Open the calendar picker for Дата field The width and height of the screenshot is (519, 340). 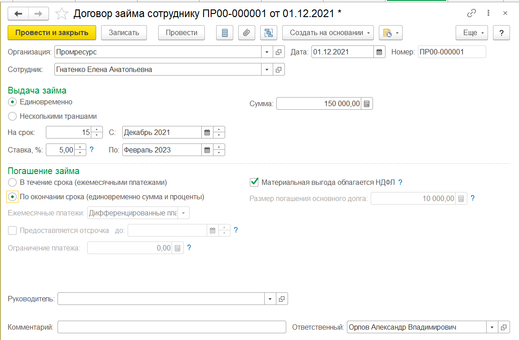(x=380, y=52)
